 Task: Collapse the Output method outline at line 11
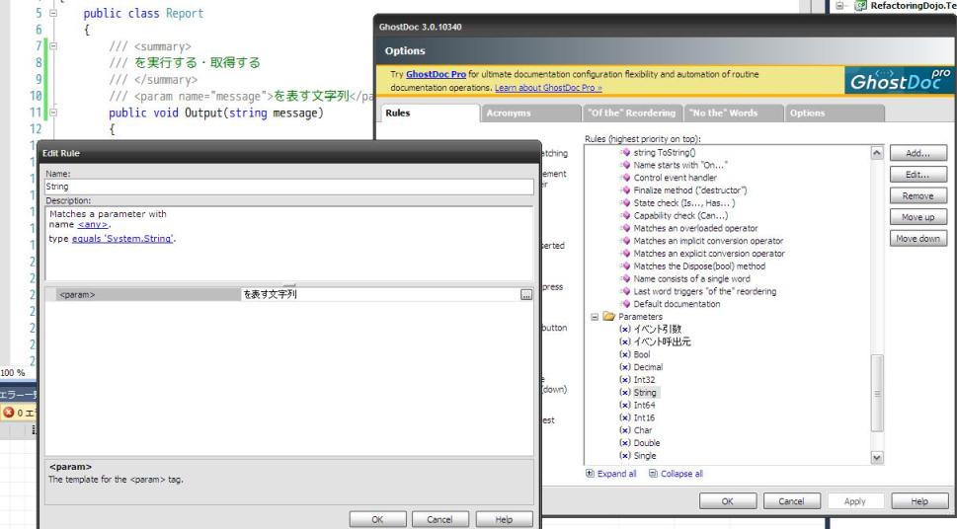tap(53, 113)
